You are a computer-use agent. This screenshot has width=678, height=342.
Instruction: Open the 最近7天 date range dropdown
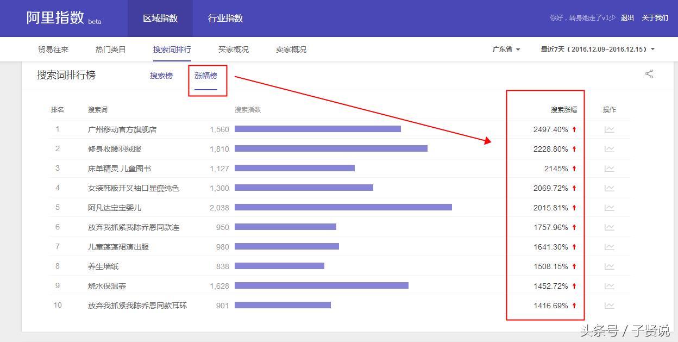point(598,49)
